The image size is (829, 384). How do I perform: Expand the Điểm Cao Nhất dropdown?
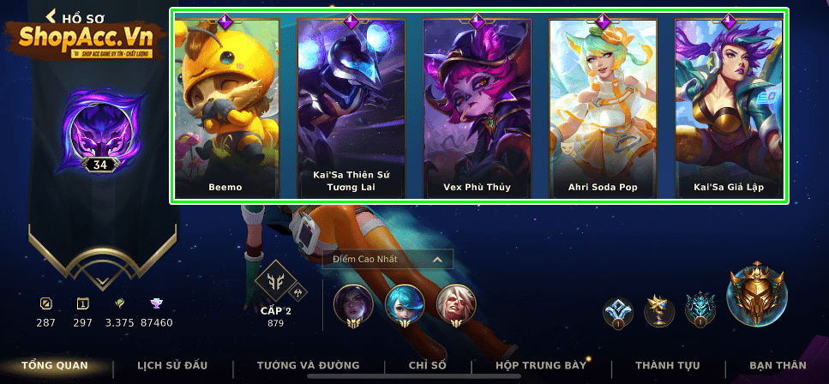coord(387,259)
